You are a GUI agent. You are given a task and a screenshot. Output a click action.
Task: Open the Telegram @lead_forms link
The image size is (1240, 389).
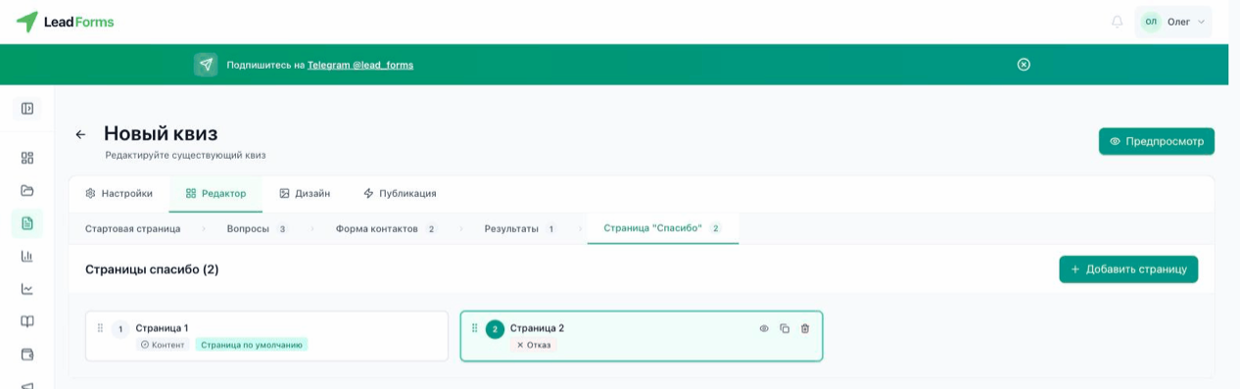(360, 65)
